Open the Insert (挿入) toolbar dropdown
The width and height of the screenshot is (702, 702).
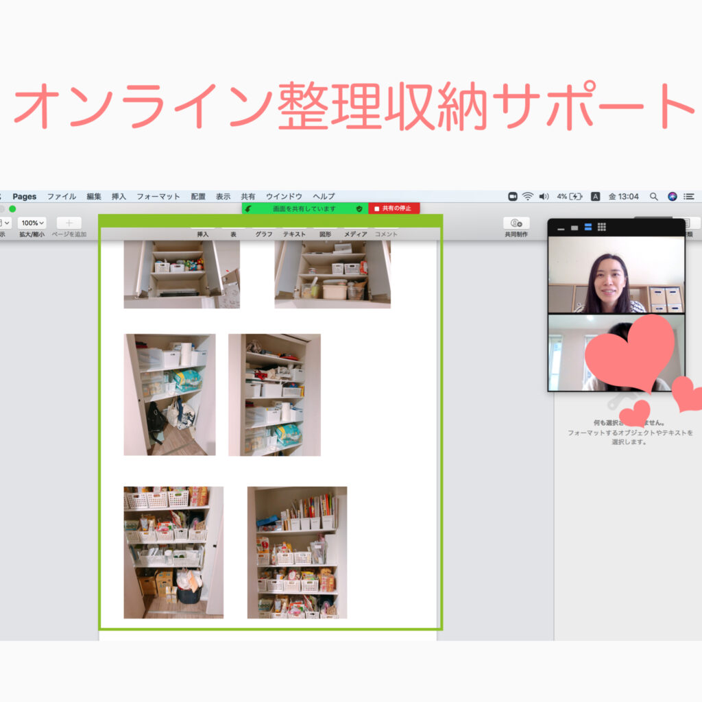[202, 234]
